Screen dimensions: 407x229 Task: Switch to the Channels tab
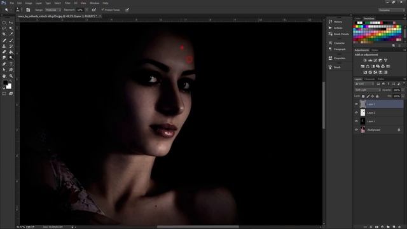(x=369, y=79)
